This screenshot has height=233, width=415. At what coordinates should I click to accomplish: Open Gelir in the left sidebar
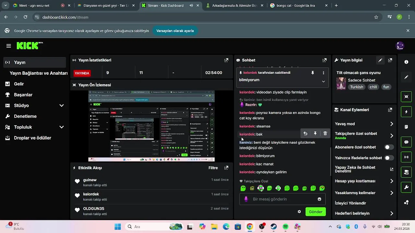point(19,84)
